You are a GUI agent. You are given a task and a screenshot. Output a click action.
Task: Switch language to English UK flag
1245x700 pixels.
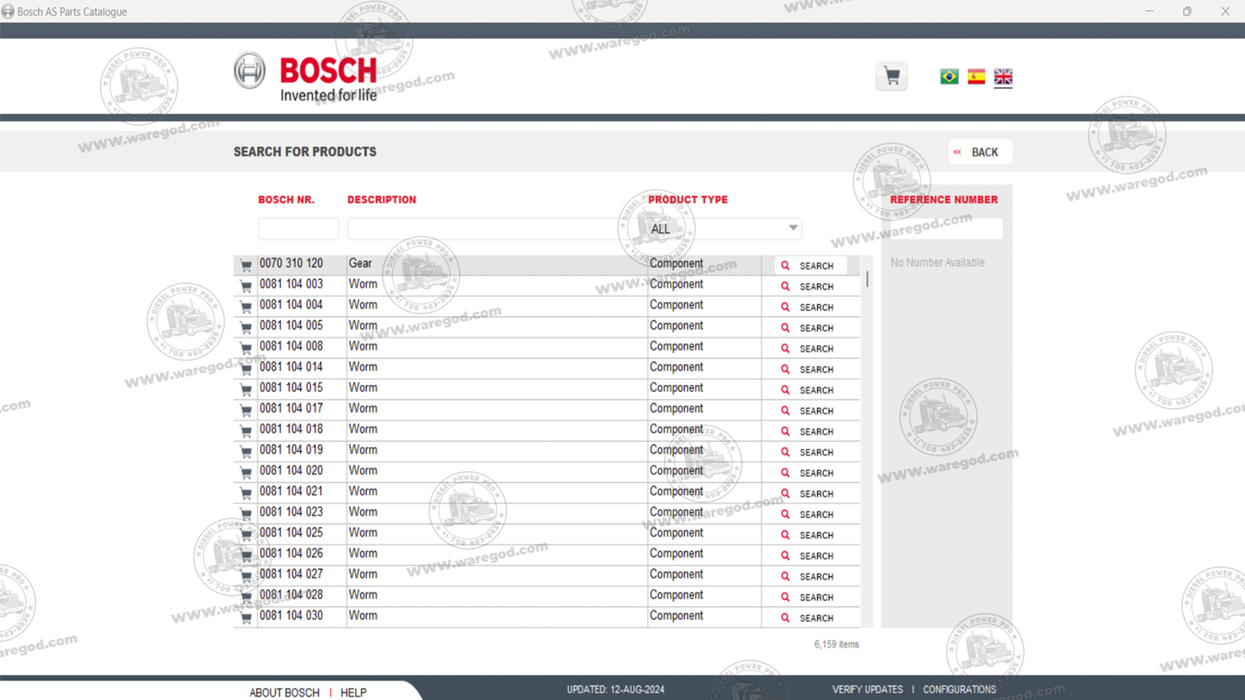click(x=1003, y=77)
